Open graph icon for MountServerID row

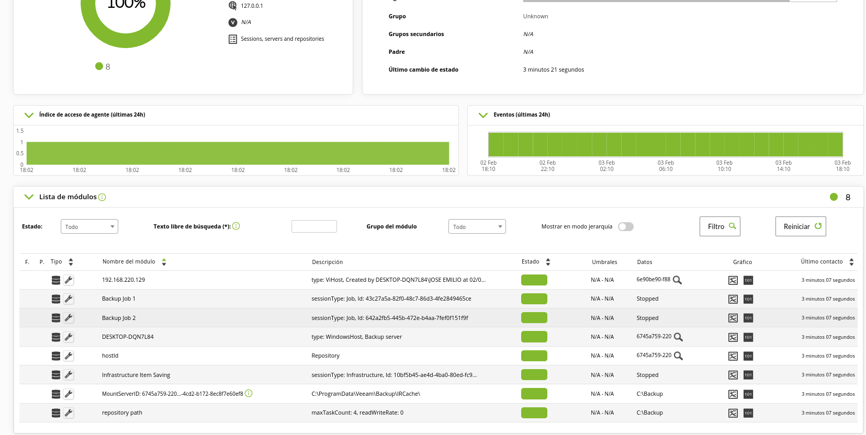(733, 394)
